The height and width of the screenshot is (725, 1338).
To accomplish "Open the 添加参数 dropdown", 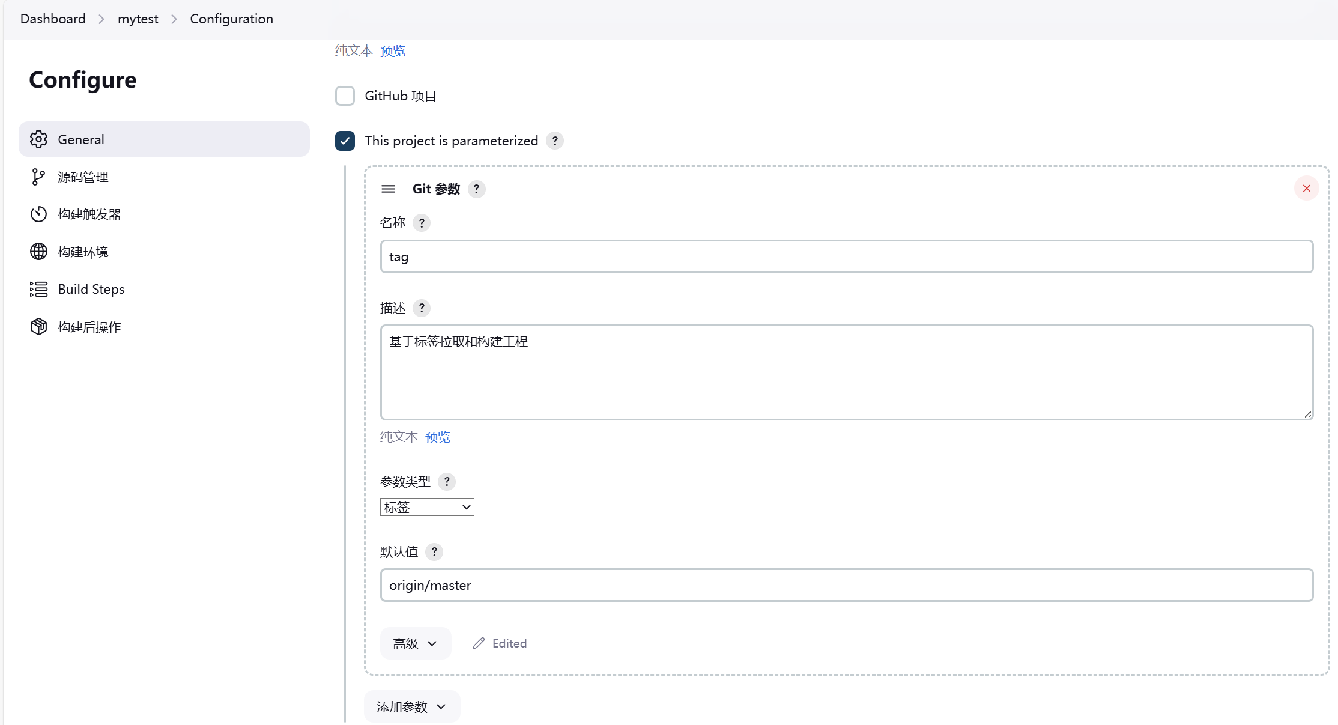I will click(x=412, y=707).
